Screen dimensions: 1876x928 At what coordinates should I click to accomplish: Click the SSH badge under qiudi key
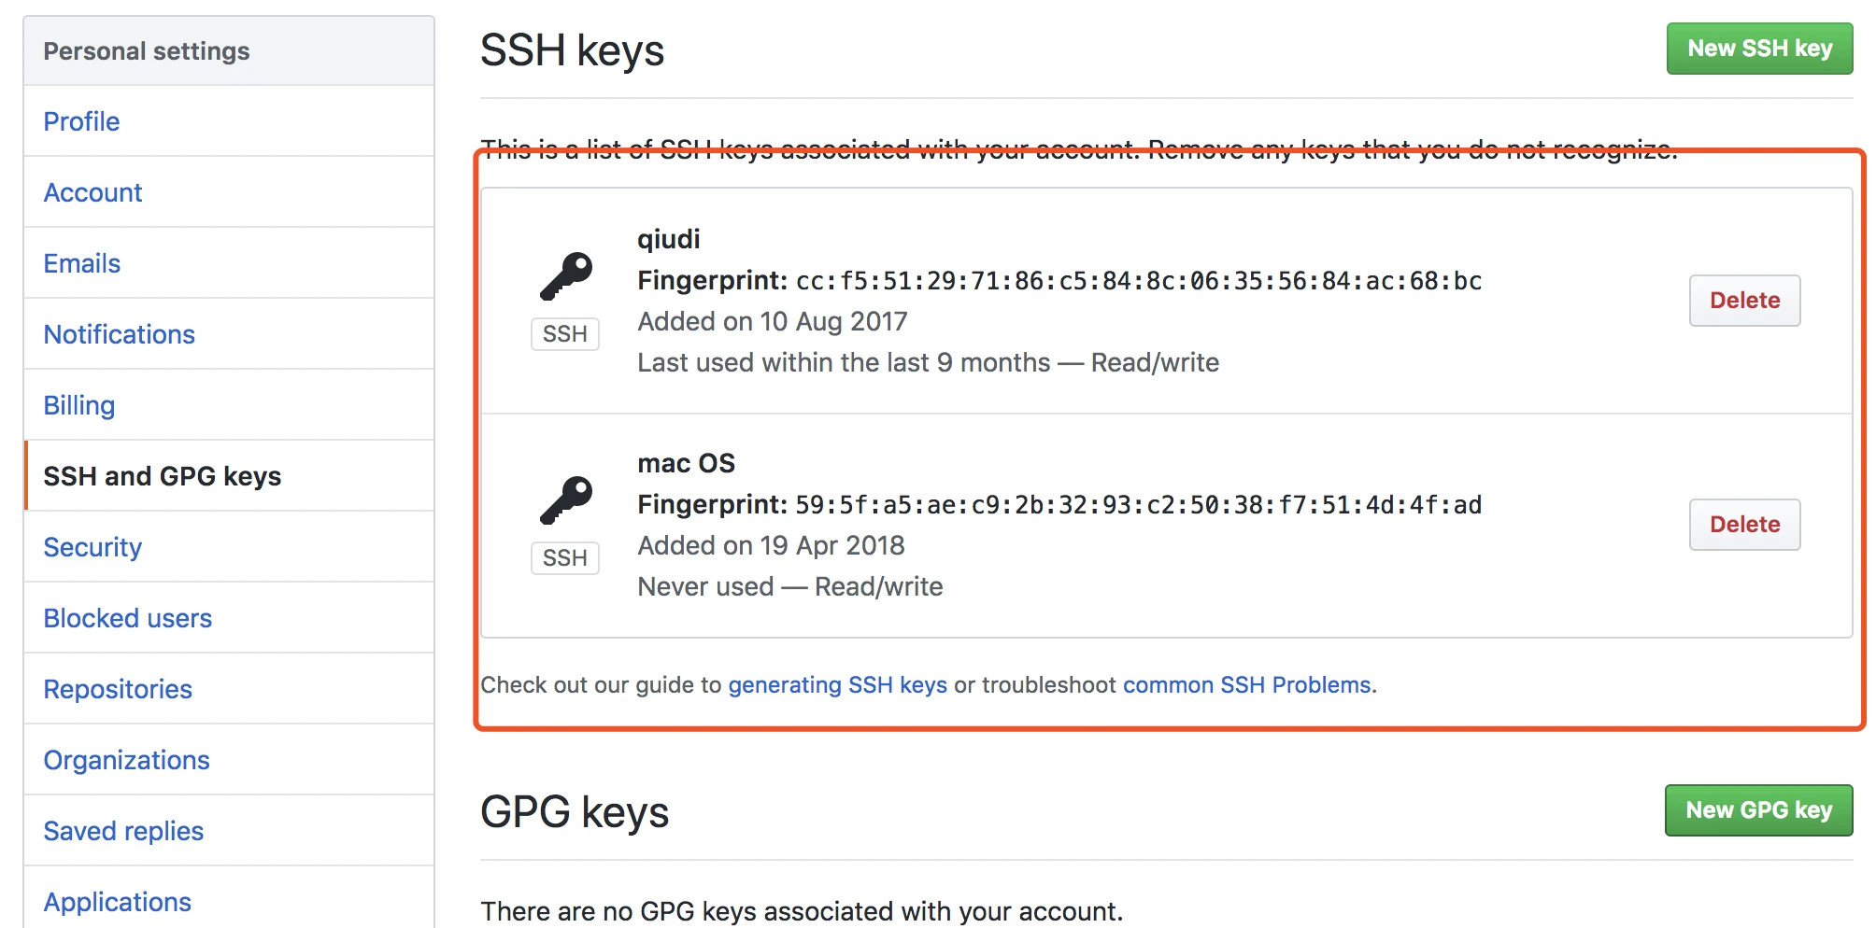click(565, 334)
